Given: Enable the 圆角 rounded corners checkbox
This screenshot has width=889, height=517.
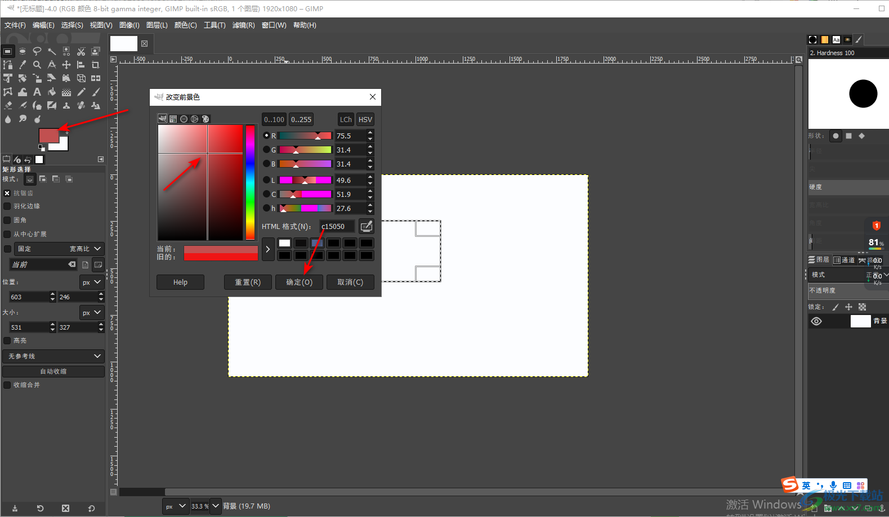Looking at the screenshot, I should [x=7, y=220].
